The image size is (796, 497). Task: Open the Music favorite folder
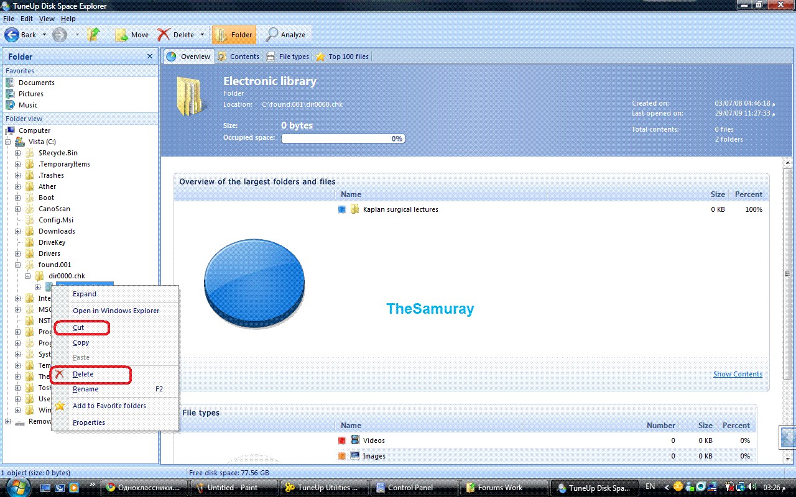pos(28,105)
